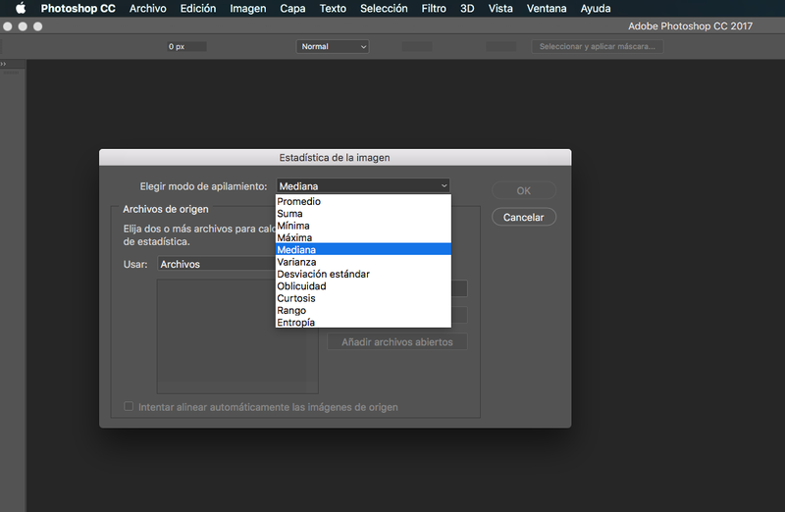Open the Apple menu icon

coord(21,8)
